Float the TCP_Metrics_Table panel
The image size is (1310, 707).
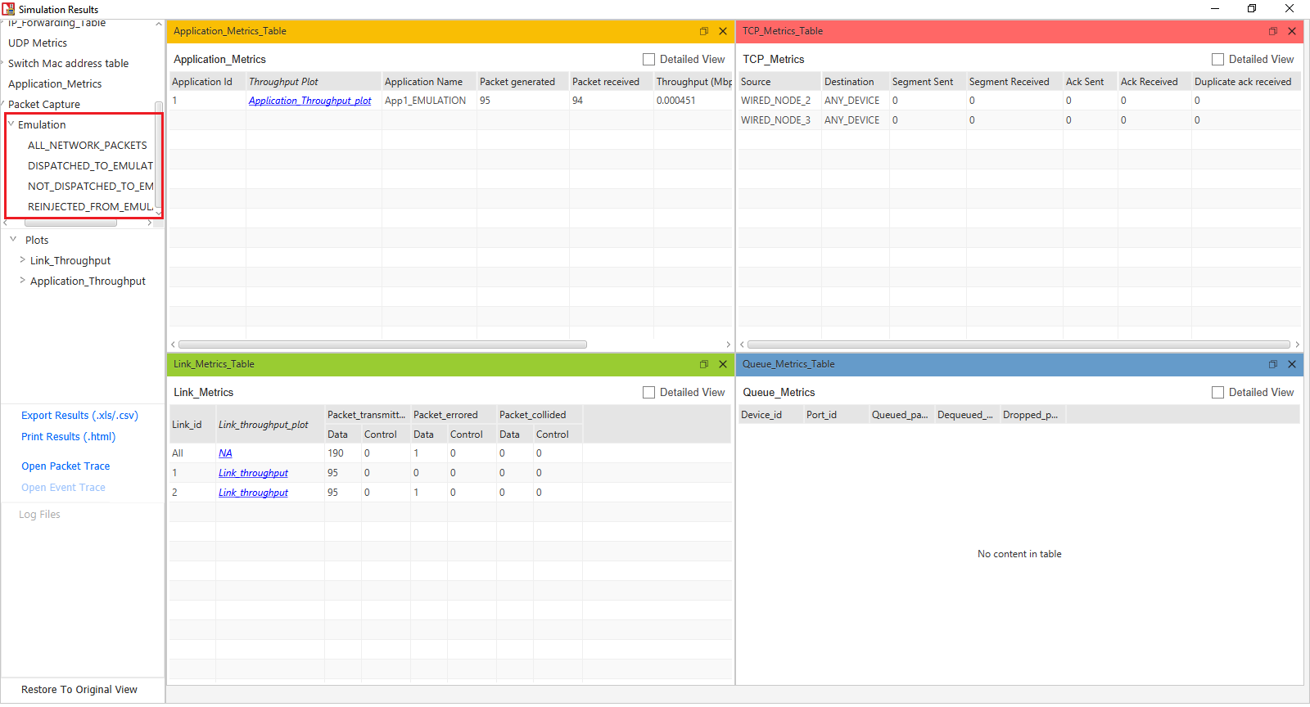coord(1272,31)
